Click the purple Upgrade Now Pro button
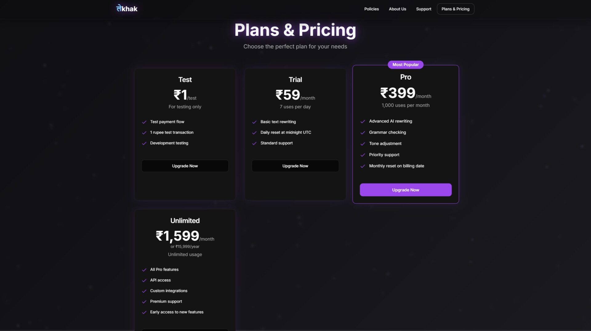591x331 pixels. tap(405, 190)
